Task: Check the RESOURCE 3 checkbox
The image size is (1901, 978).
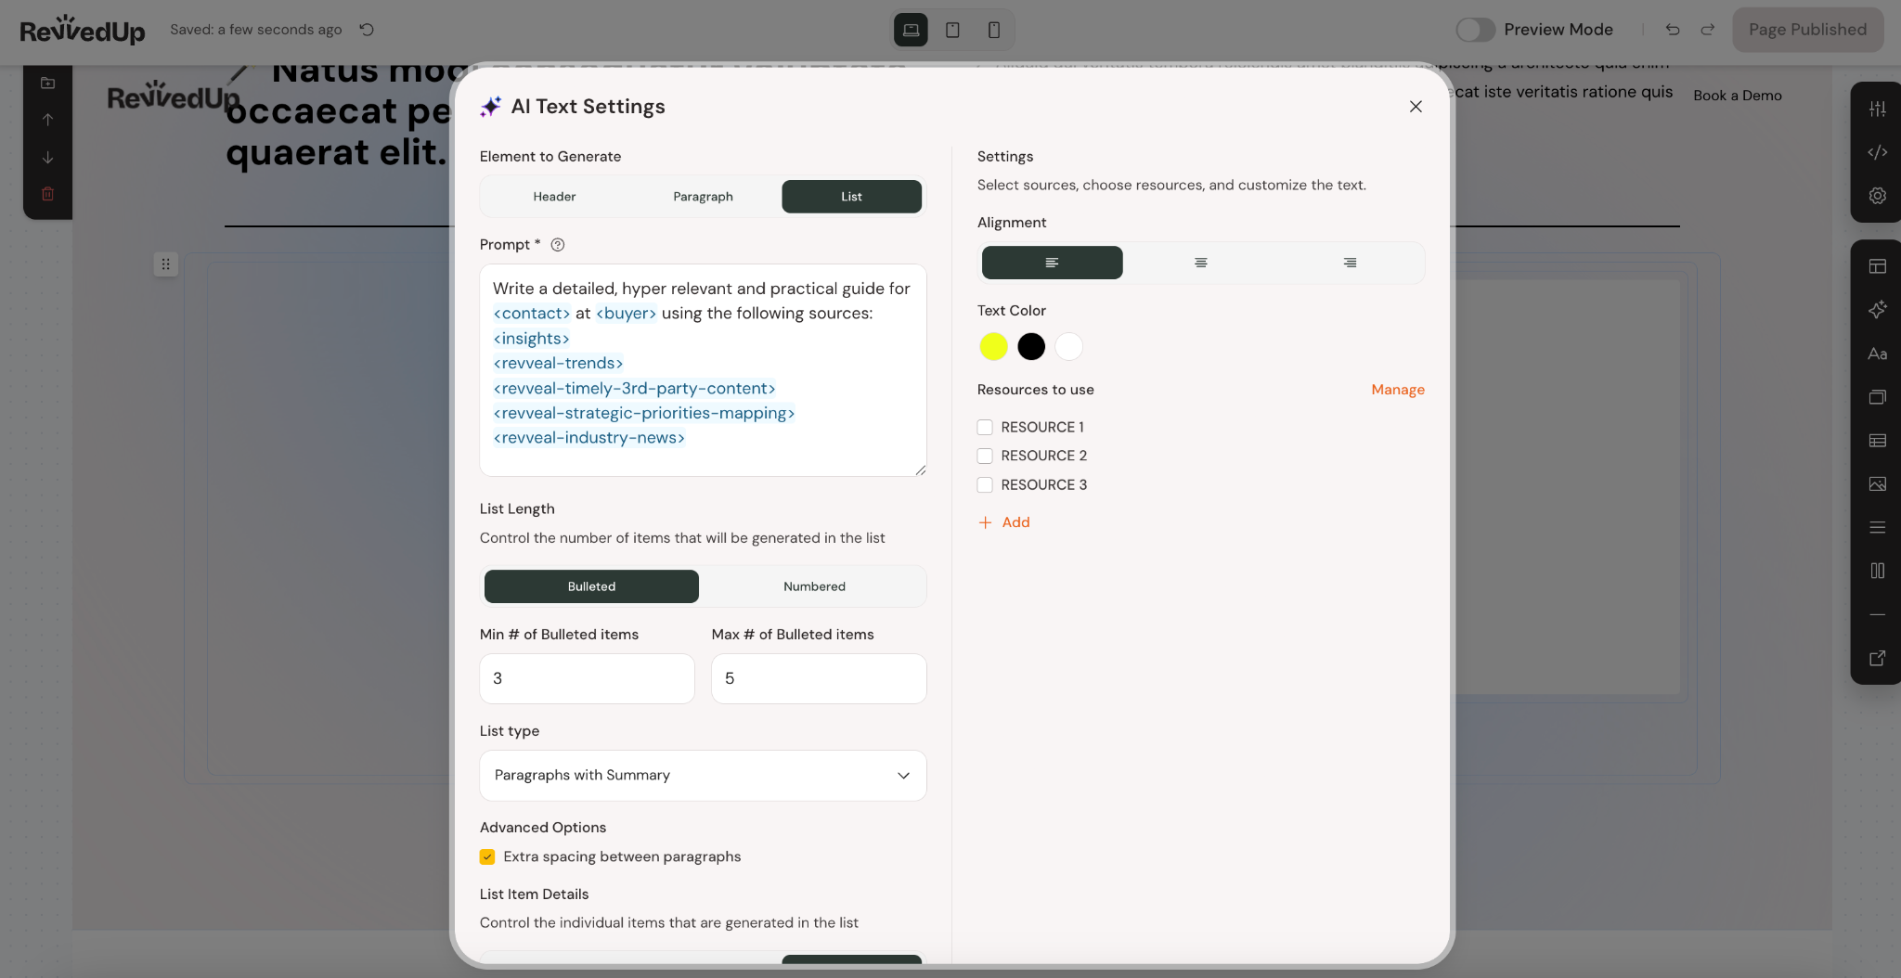Action: coord(985,485)
